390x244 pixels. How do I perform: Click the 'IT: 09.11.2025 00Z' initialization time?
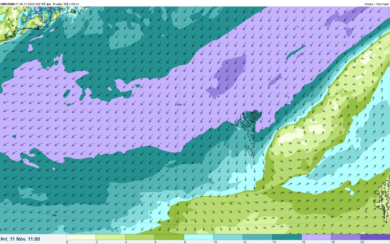28,4
